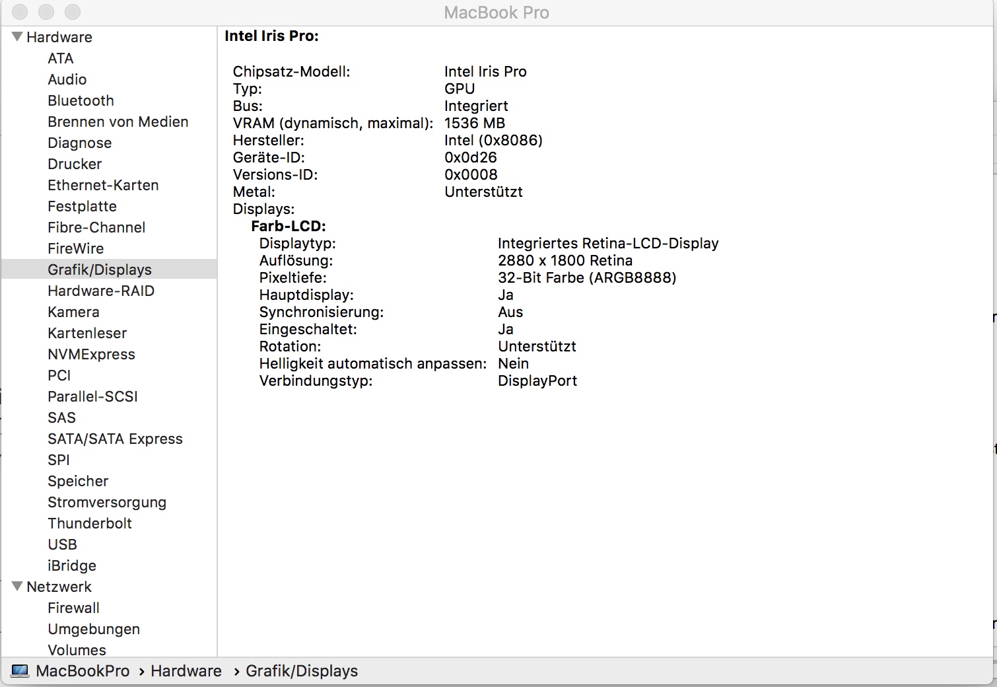Open Hardware-RAID in sidebar
The image size is (997, 687).
[101, 291]
